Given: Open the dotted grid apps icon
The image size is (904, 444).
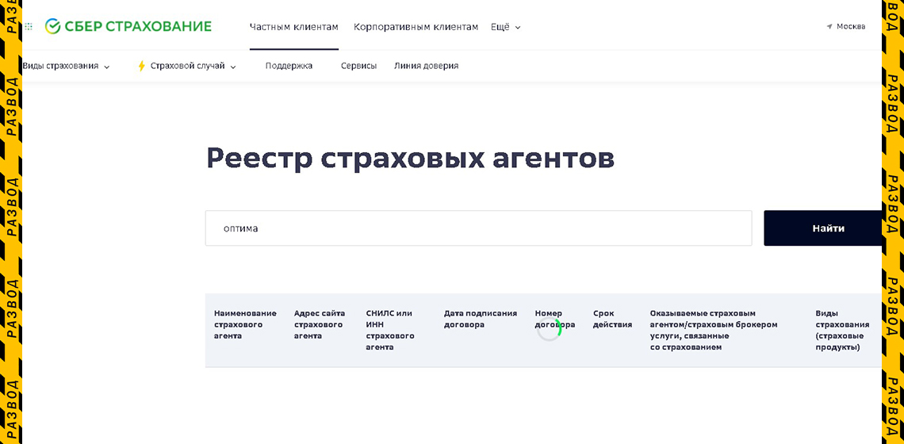Looking at the screenshot, I should tap(29, 26).
